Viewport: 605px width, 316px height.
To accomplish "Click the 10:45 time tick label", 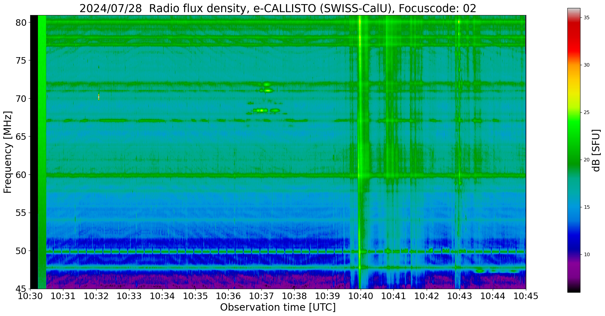I will (x=526, y=296).
